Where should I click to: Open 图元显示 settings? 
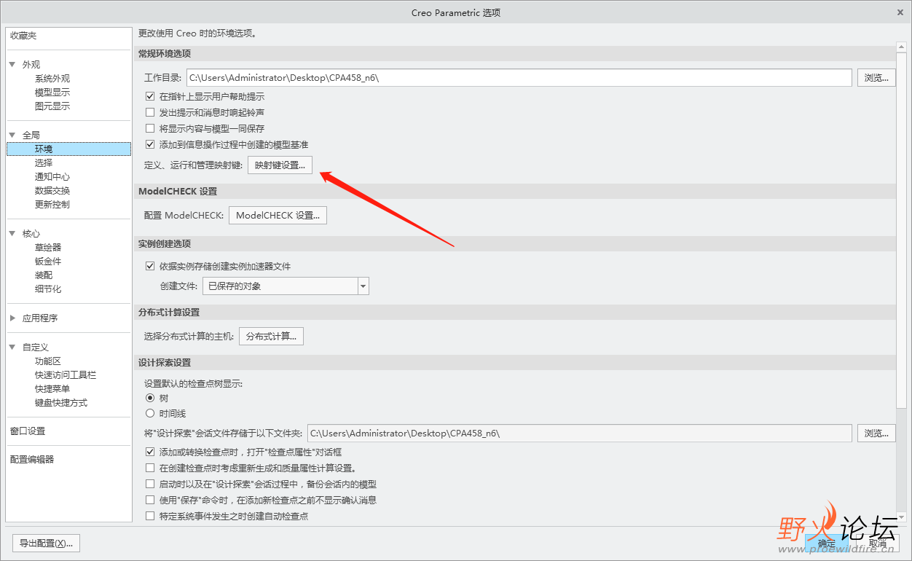coord(52,106)
